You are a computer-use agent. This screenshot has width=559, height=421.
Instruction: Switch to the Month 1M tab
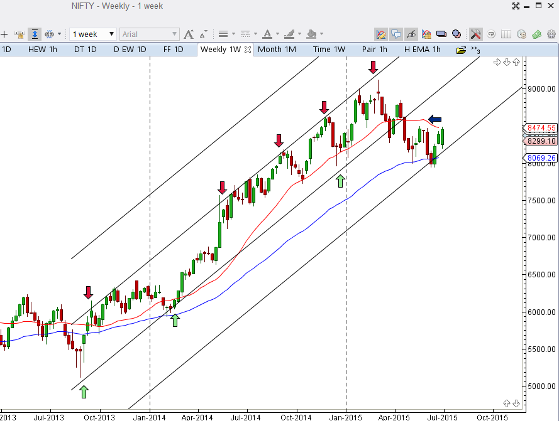tap(277, 49)
